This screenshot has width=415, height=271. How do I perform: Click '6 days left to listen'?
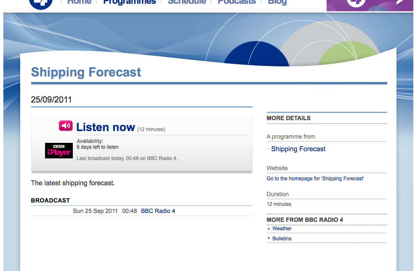point(97,147)
